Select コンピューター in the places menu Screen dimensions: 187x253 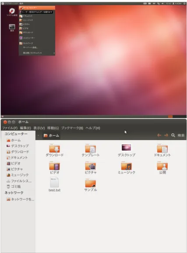(37, 38)
